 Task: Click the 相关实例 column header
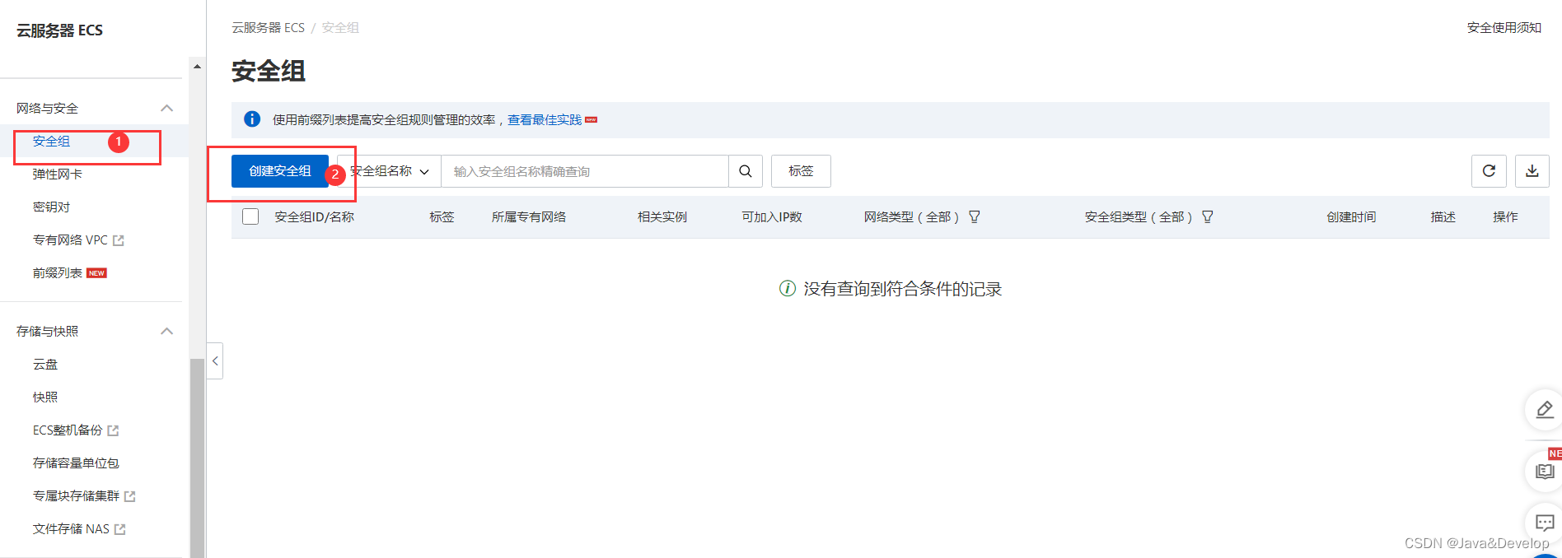click(x=662, y=217)
